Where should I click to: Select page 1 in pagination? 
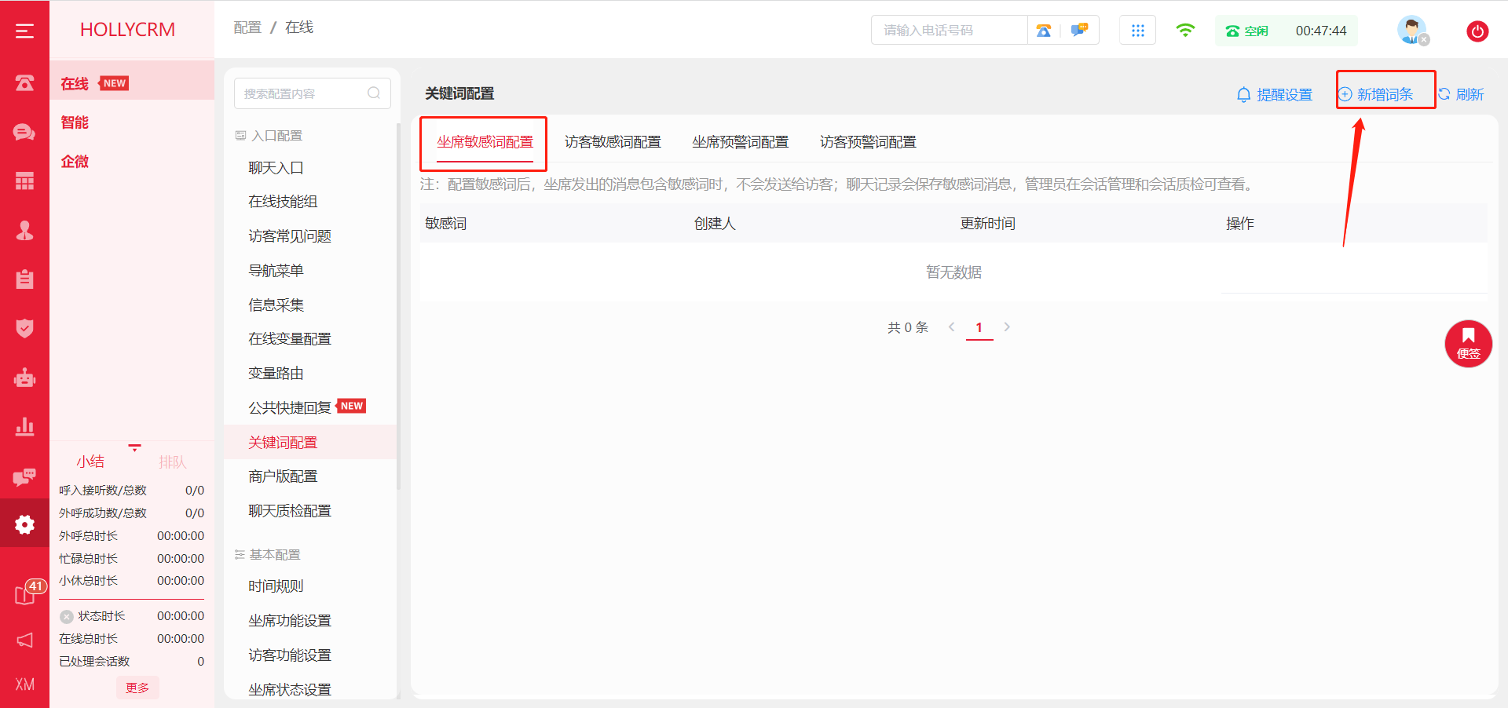[979, 328]
